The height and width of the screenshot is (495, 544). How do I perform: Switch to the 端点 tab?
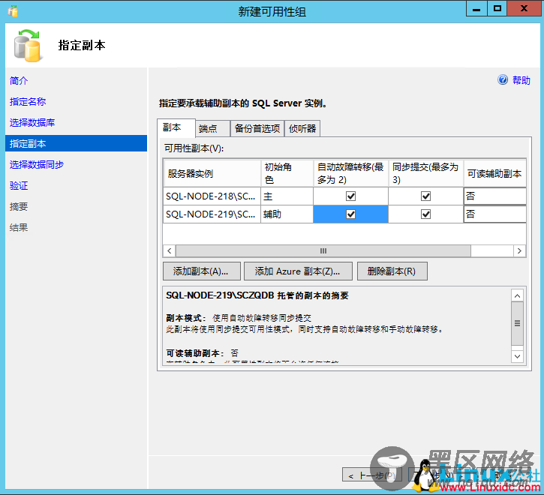(212, 129)
